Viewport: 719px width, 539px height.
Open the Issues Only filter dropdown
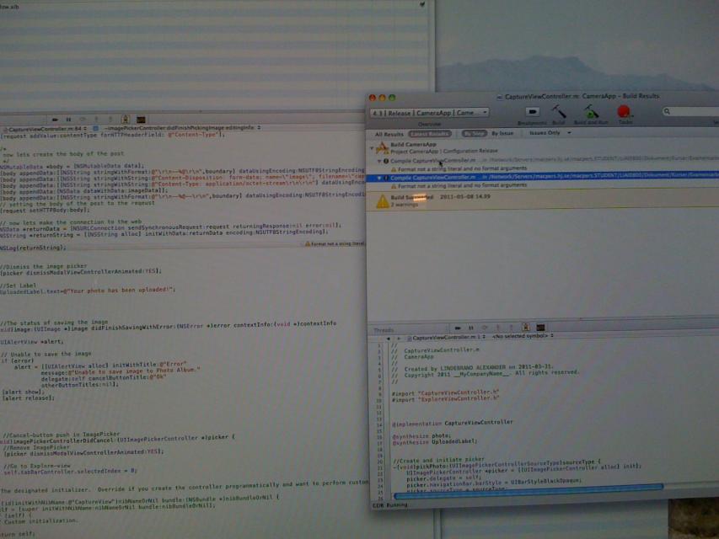pyautogui.click(x=550, y=133)
